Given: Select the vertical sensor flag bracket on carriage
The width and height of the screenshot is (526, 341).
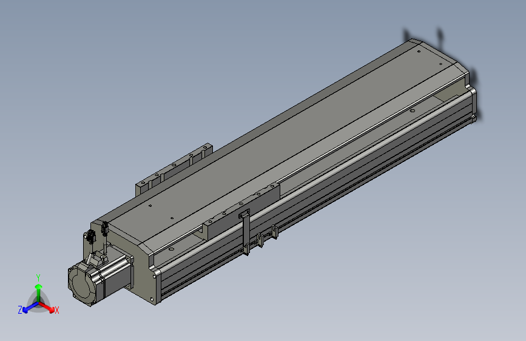Looking at the screenshot, I should point(246,231).
